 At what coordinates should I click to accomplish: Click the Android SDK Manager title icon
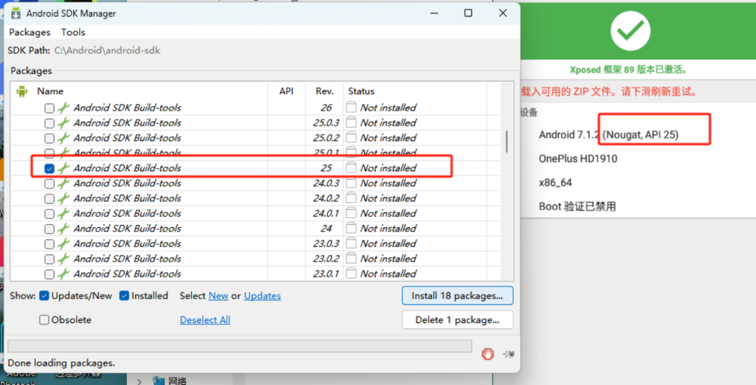(x=16, y=13)
